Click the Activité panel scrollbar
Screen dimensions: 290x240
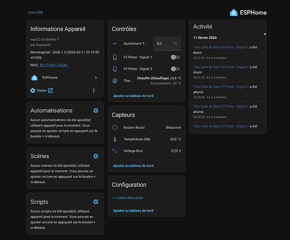click(x=264, y=34)
